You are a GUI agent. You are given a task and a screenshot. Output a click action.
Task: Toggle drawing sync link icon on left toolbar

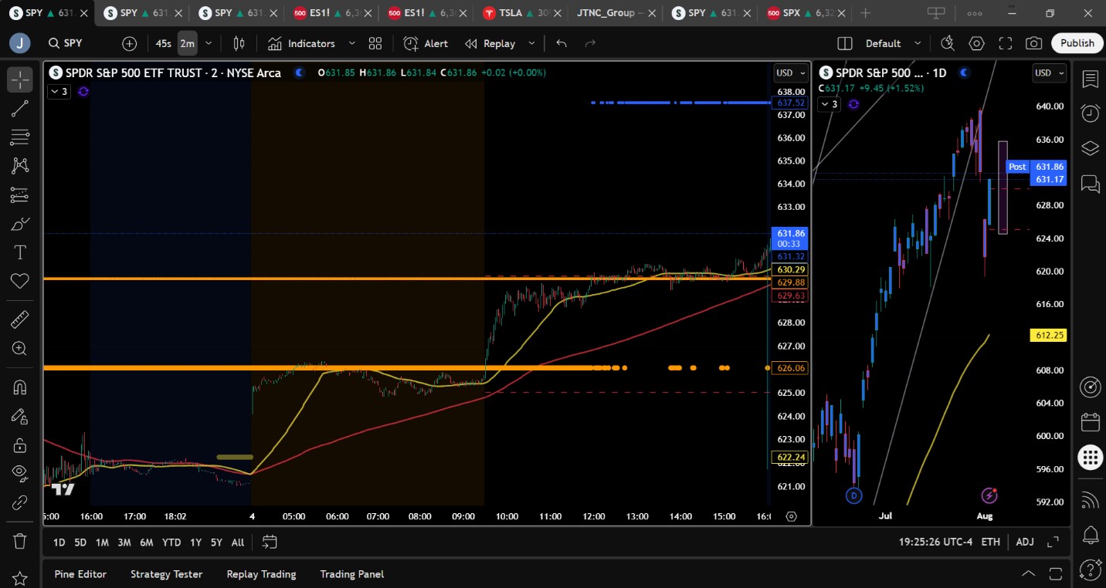coord(20,503)
